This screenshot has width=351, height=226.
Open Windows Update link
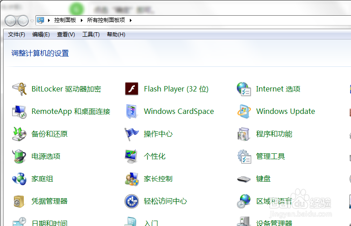(x=286, y=111)
